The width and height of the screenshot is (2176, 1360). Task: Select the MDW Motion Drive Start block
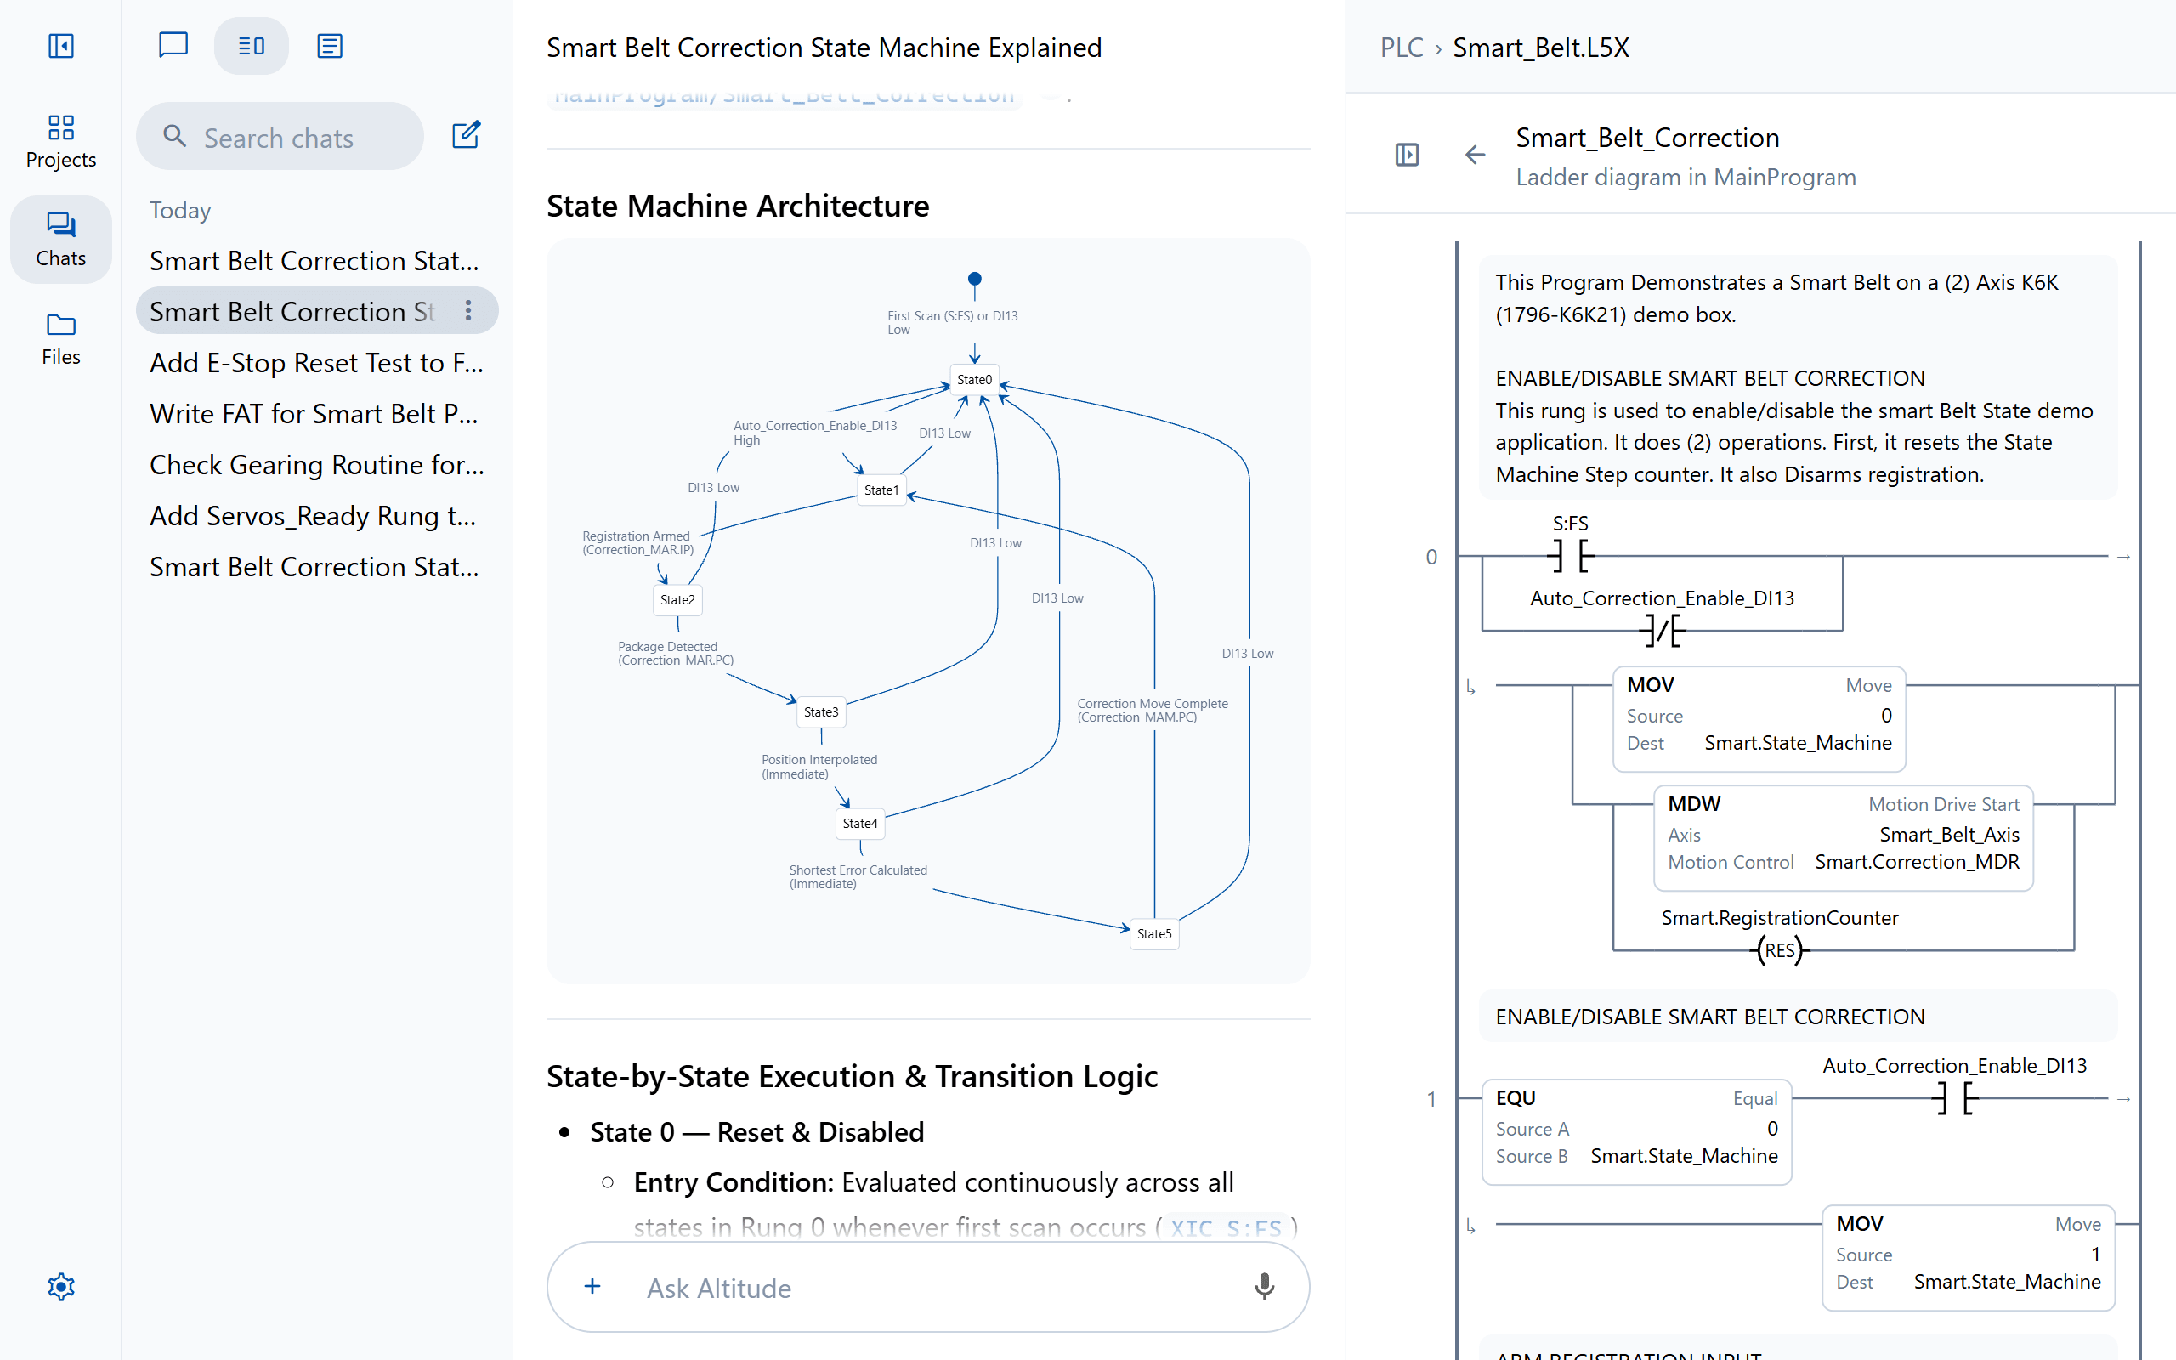1844,837
